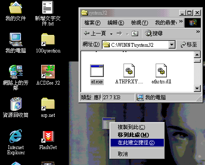Select the ATHPRXY dll file icon
Viewport: 205px width, 165px height.
[x=129, y=70]
